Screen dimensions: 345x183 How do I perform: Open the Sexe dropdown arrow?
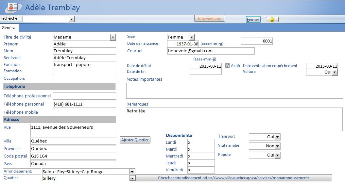coord(192,37)
